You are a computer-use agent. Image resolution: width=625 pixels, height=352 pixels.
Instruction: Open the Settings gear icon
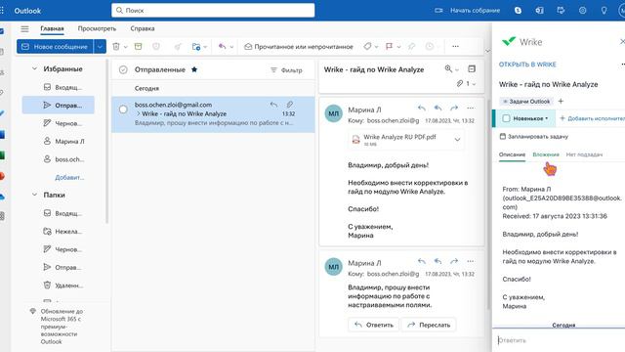(582, 11)
